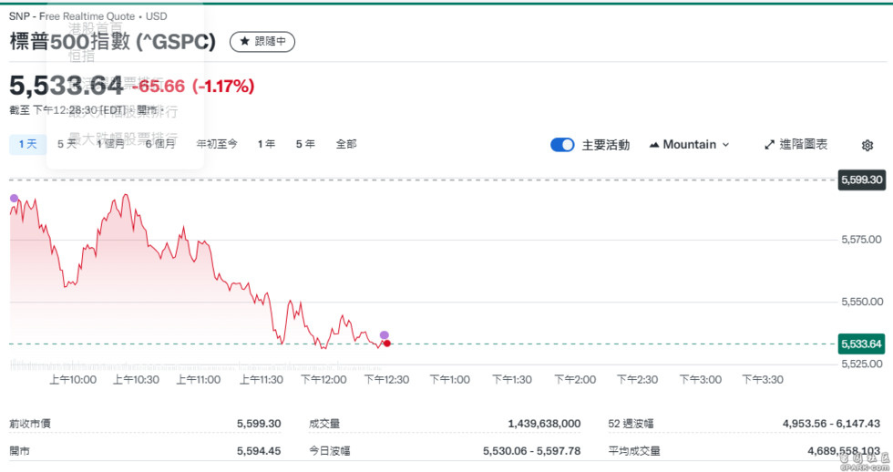This screenshot has height=472, width=893.
Task: Click the 5,575.00 axis label
Action: coord(862,240)
